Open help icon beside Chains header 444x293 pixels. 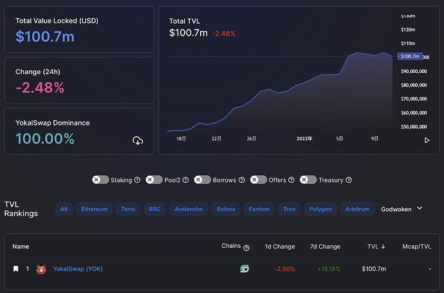coord(246,248)
